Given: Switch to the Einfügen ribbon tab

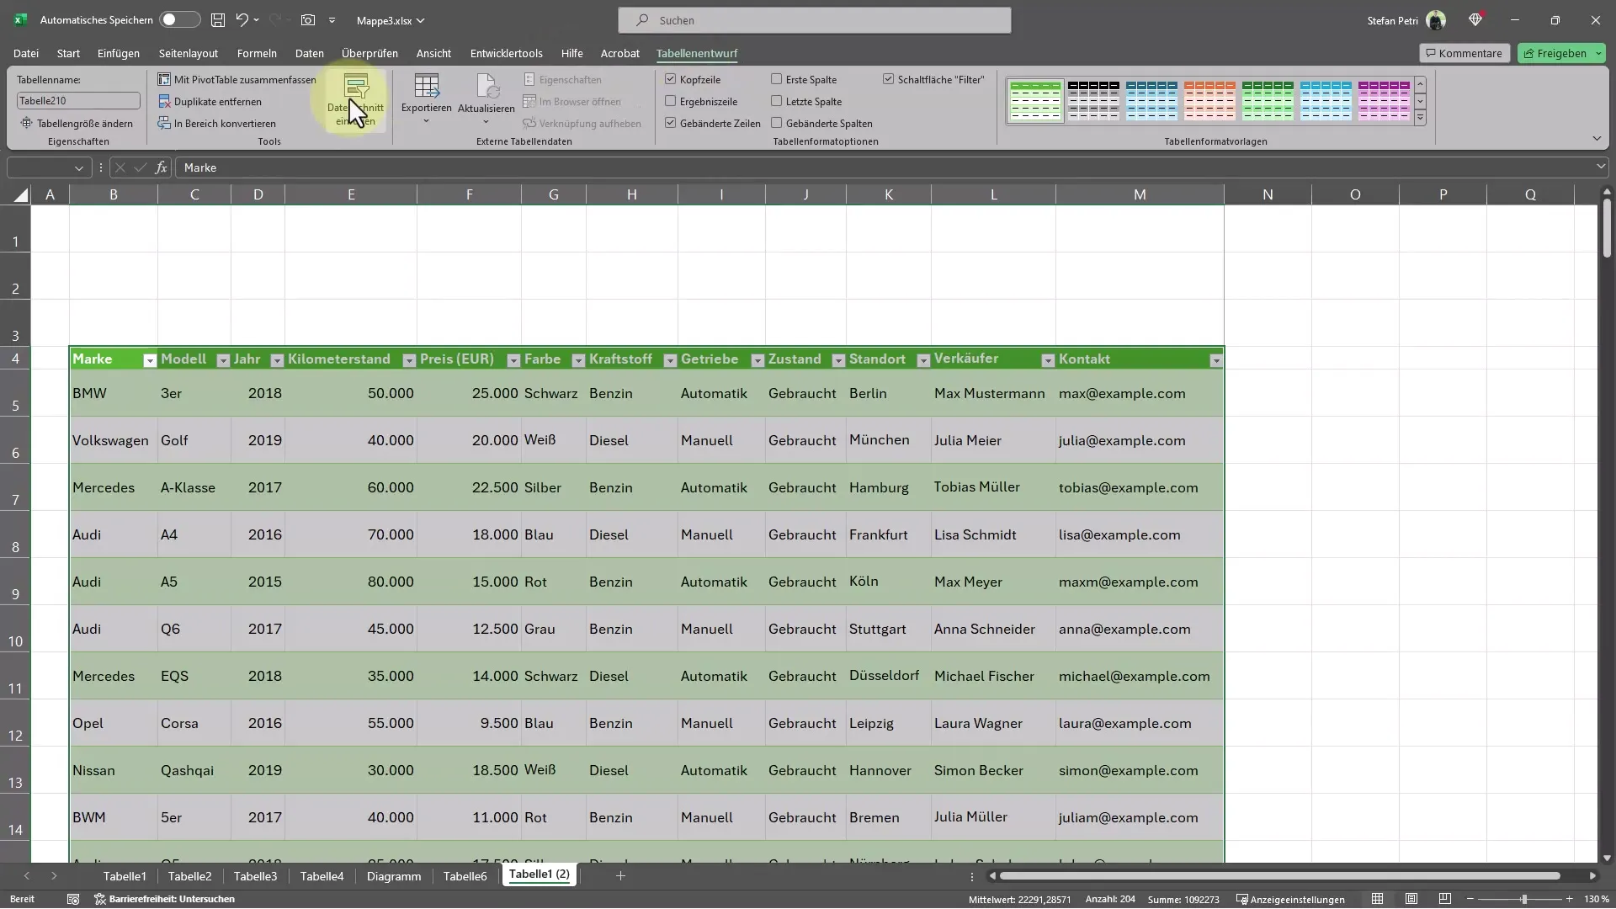Looking at the screenshot, I should tap(119, 53).
